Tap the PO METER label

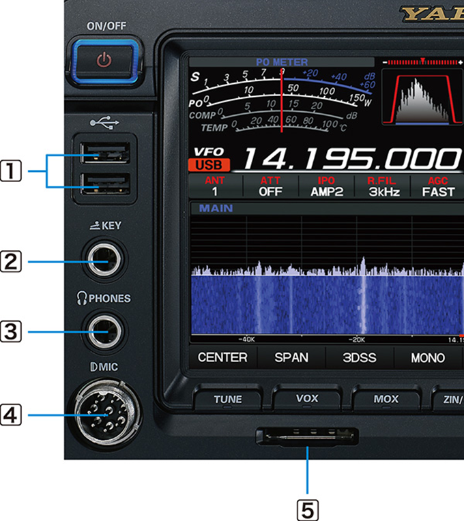click(x=282, y=62)
